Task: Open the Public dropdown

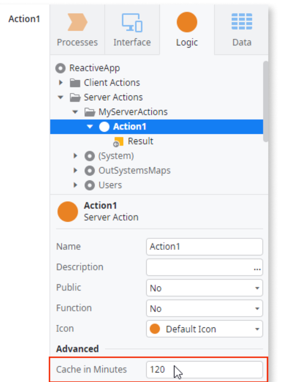Action: pyautogui.click(x=205, y=288)
